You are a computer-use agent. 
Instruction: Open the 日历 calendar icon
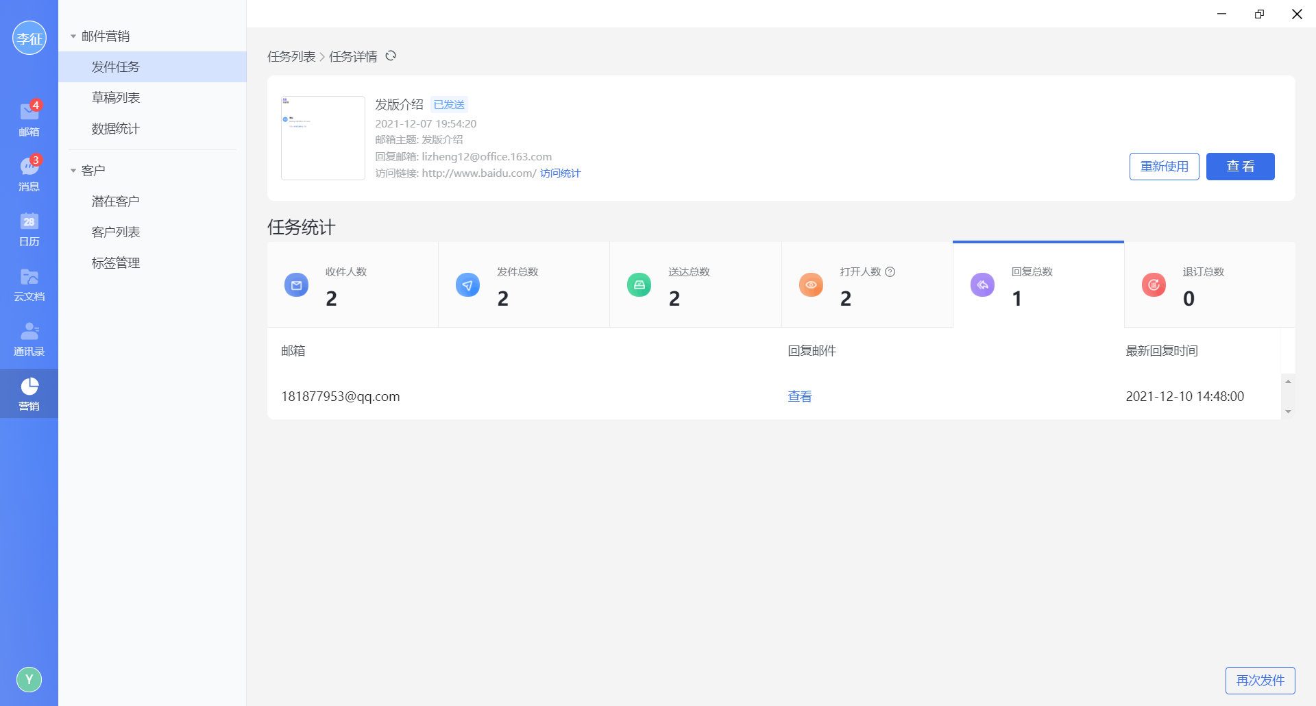tap(29, 228)
